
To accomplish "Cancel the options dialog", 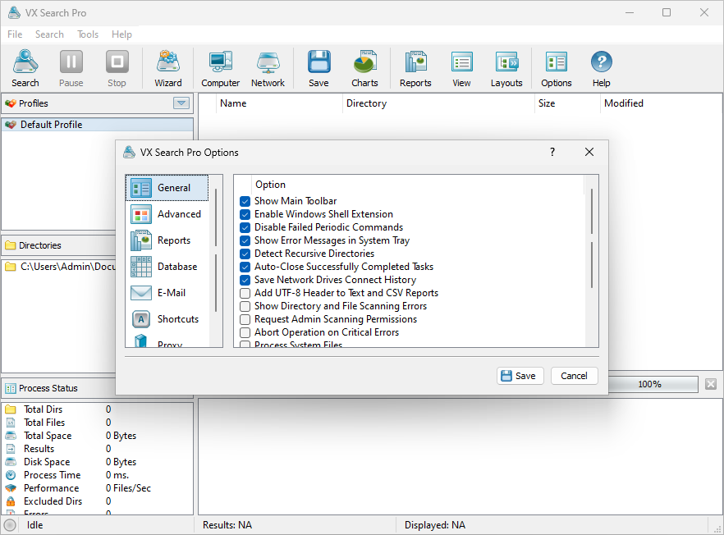I will pyautogui.click(x=574, y=375).
